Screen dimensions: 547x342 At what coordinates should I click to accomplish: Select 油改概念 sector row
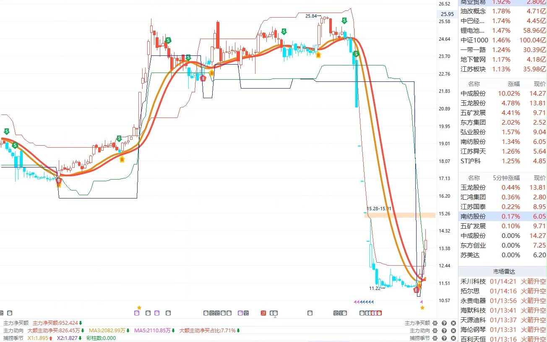point(503,11)
